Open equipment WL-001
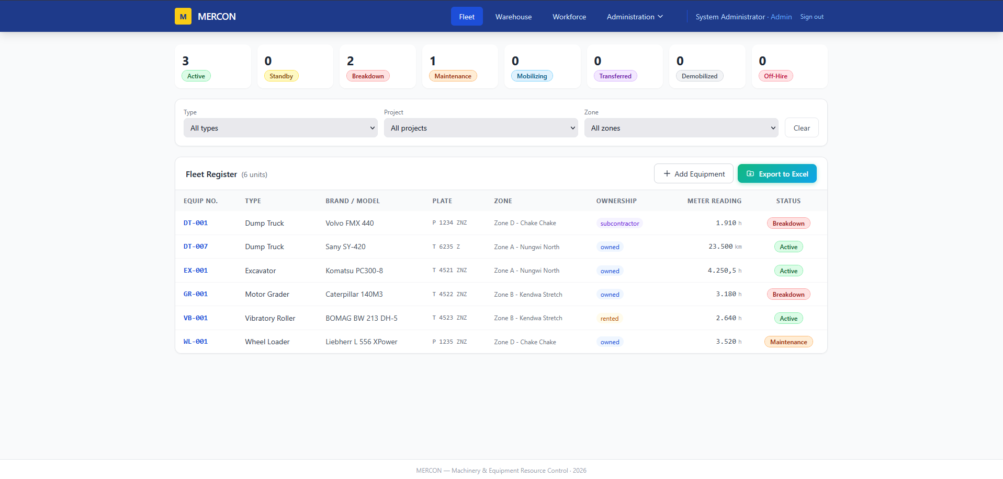The height and width of the screenshot is (479, 1003). 196,342
